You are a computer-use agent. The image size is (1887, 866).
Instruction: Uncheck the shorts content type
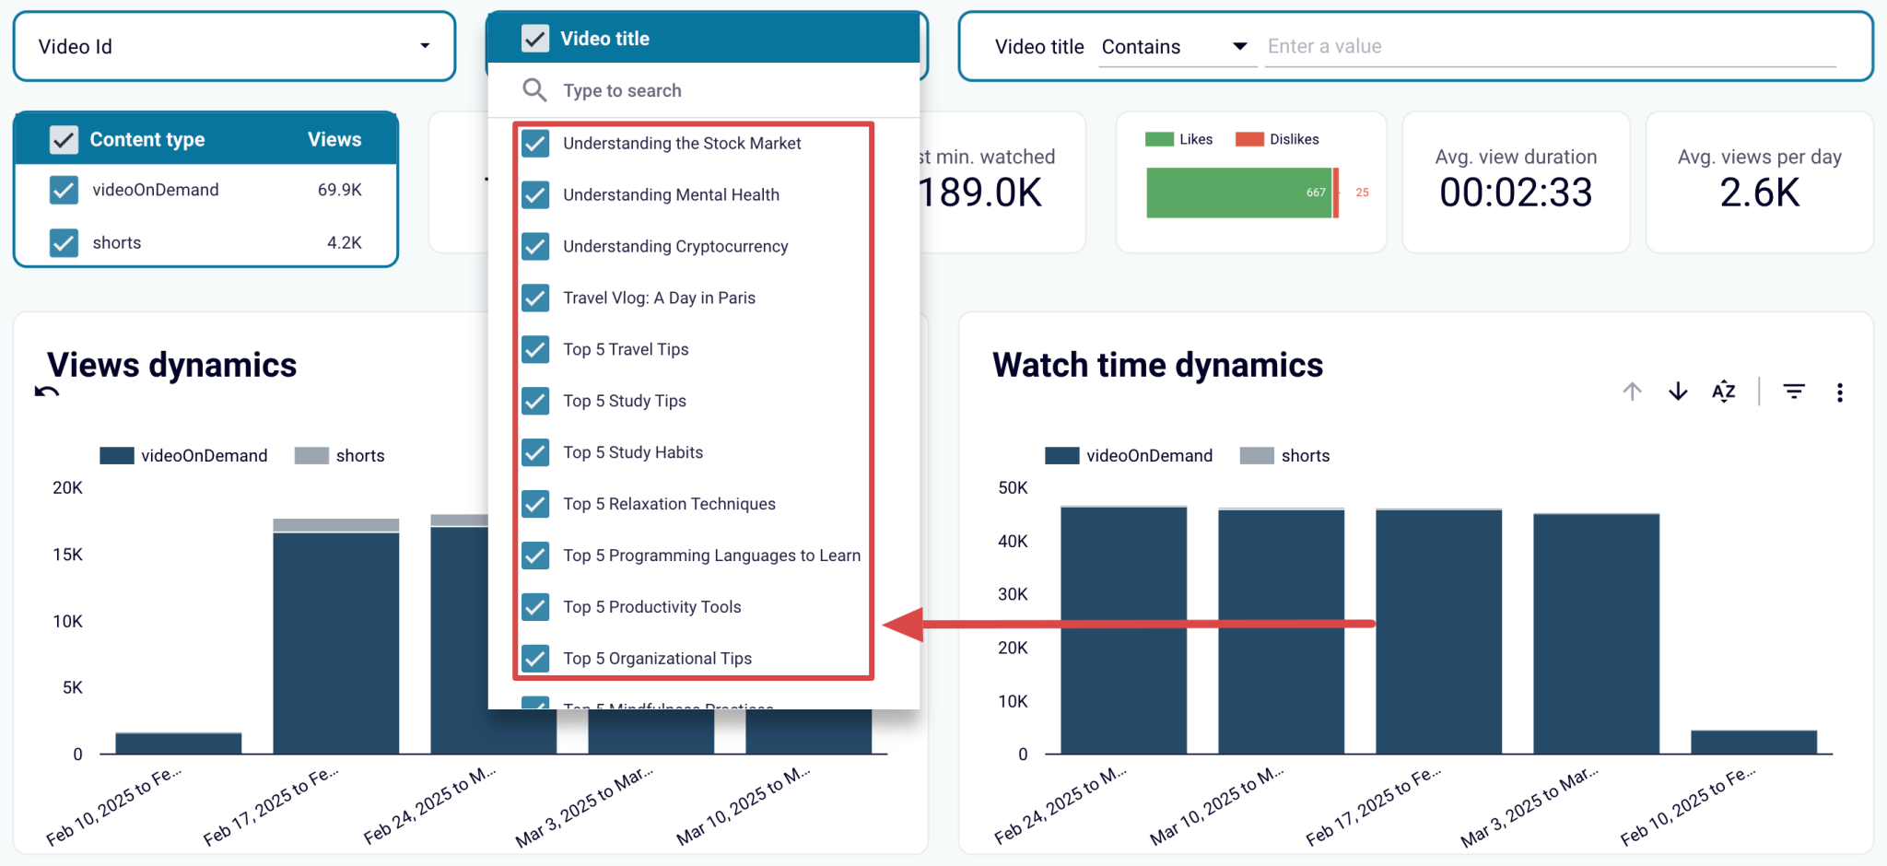[63, 242]
